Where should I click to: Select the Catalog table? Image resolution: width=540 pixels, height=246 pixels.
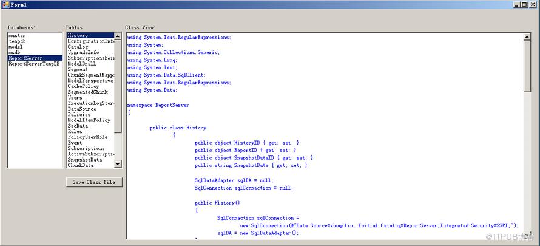coord(90,47)
